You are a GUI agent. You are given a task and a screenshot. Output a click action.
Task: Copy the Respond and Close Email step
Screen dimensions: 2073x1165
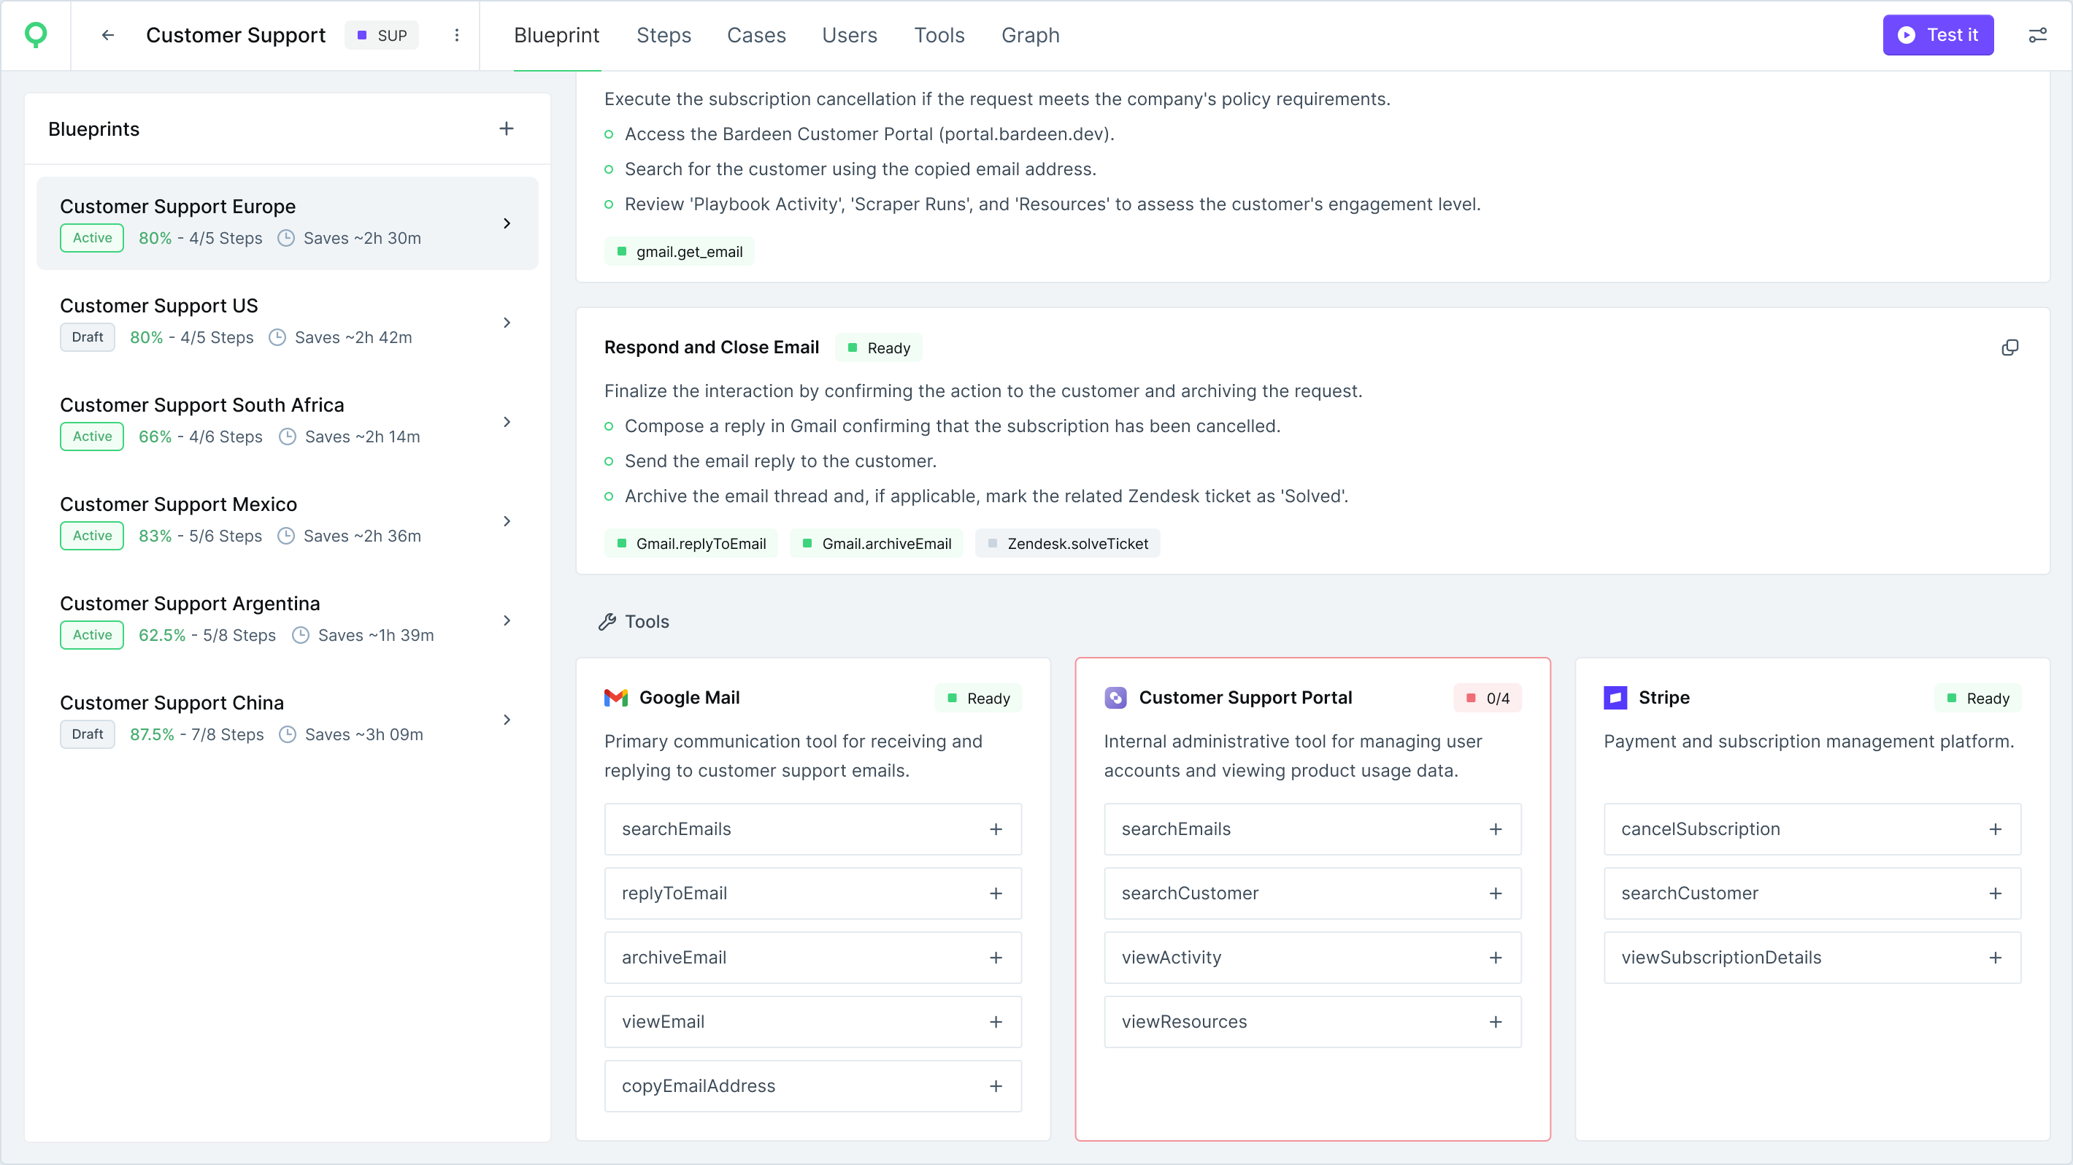pyautogui.click(x=2009, y=347)
